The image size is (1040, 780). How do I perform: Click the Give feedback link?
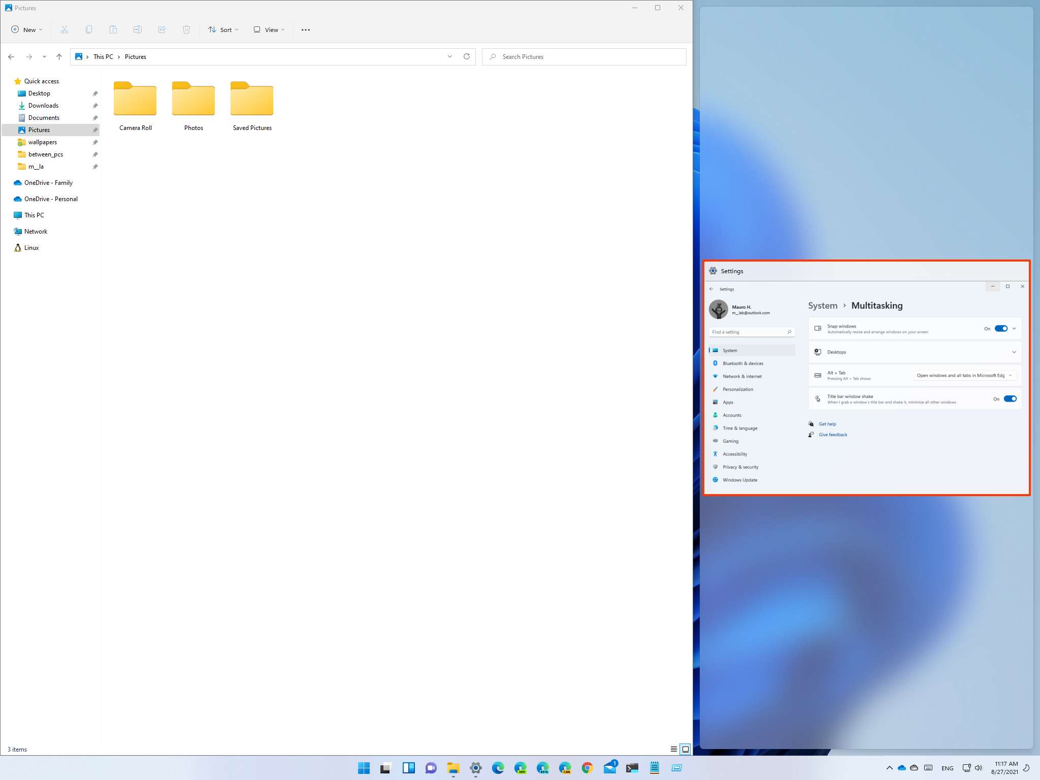(833, 435)
